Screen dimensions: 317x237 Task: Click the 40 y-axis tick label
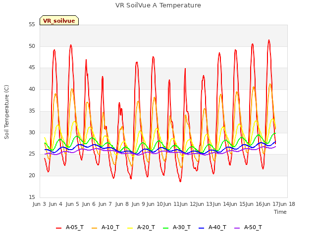(32, 89)
